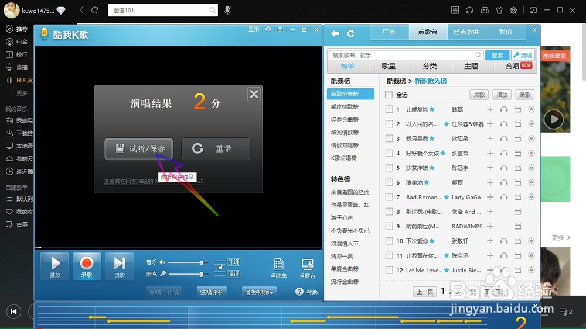Screen dimensions: 586x329
Task: Open the 音效视频 dropdown
Action: 259,292
